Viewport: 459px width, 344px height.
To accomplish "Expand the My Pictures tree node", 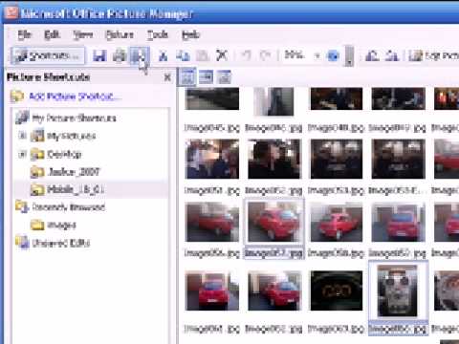I will (x=22, y=136).
